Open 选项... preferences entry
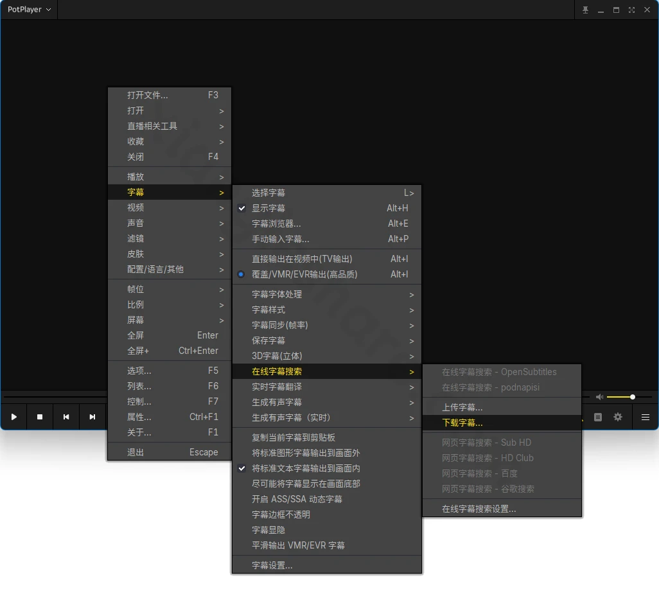This screenshot has height=589, width=659. point(170,371)
